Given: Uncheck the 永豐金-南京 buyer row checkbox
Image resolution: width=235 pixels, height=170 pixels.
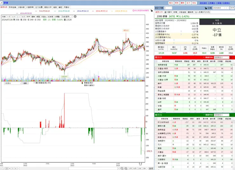Looking at the screenshot, I should (x=156, y=68).
